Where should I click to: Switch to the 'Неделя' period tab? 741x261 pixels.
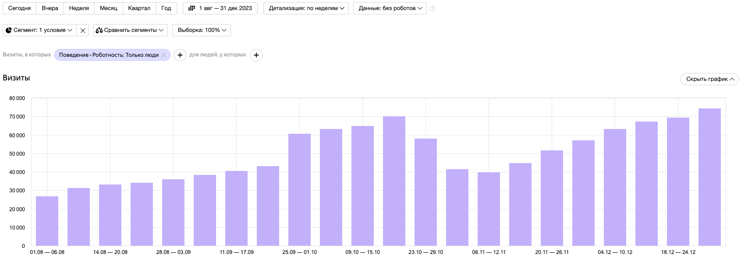click(79, 8)
